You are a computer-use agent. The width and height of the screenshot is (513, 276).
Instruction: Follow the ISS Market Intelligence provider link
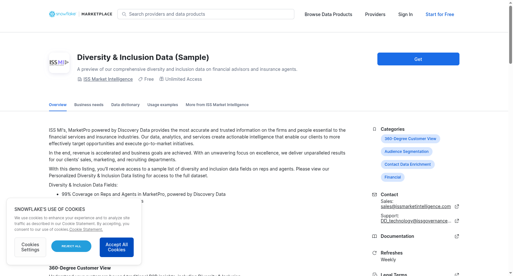108,79
